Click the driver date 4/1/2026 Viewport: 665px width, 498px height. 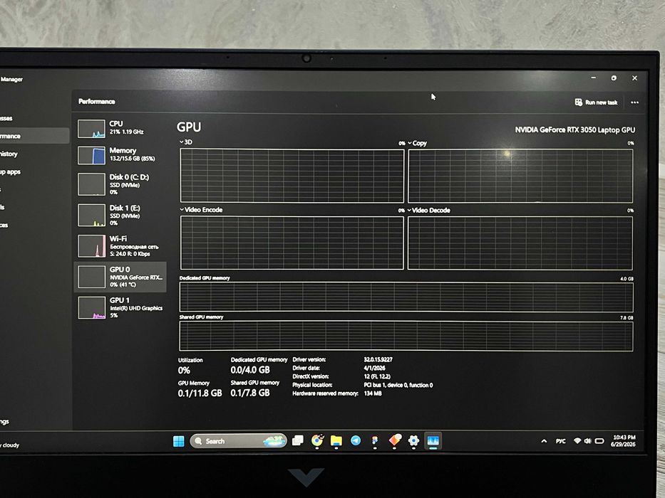click(374, 368)
